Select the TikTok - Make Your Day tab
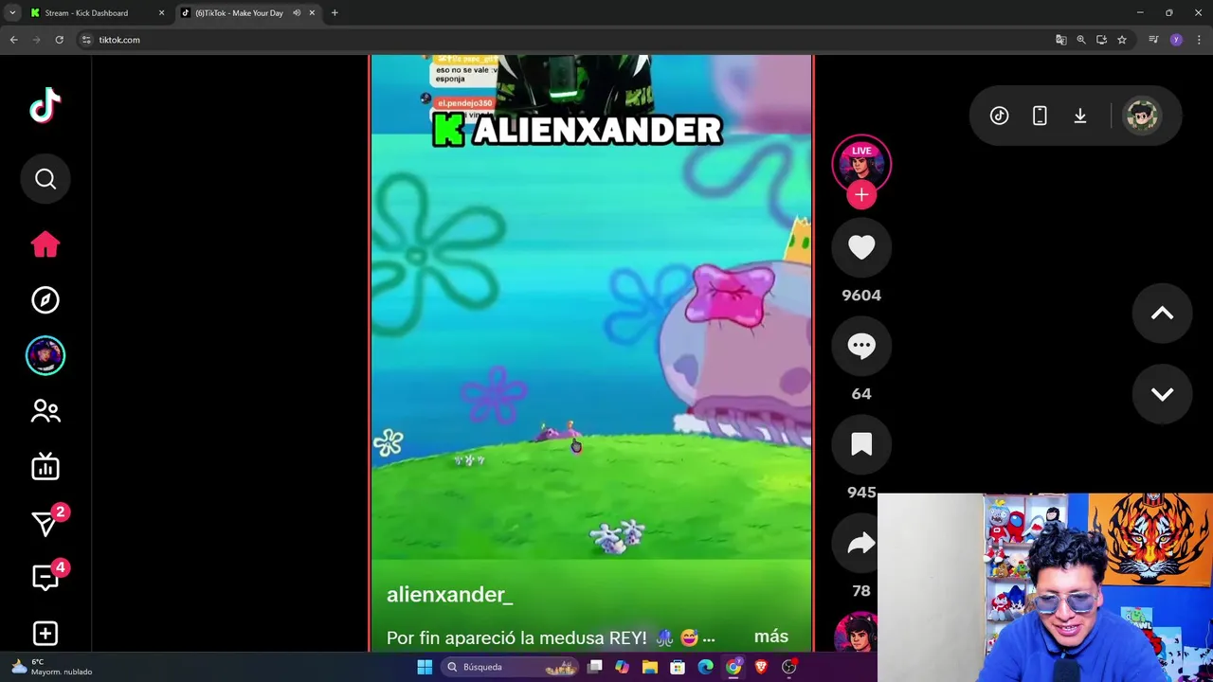1213x682 pixels. (239, 13)
